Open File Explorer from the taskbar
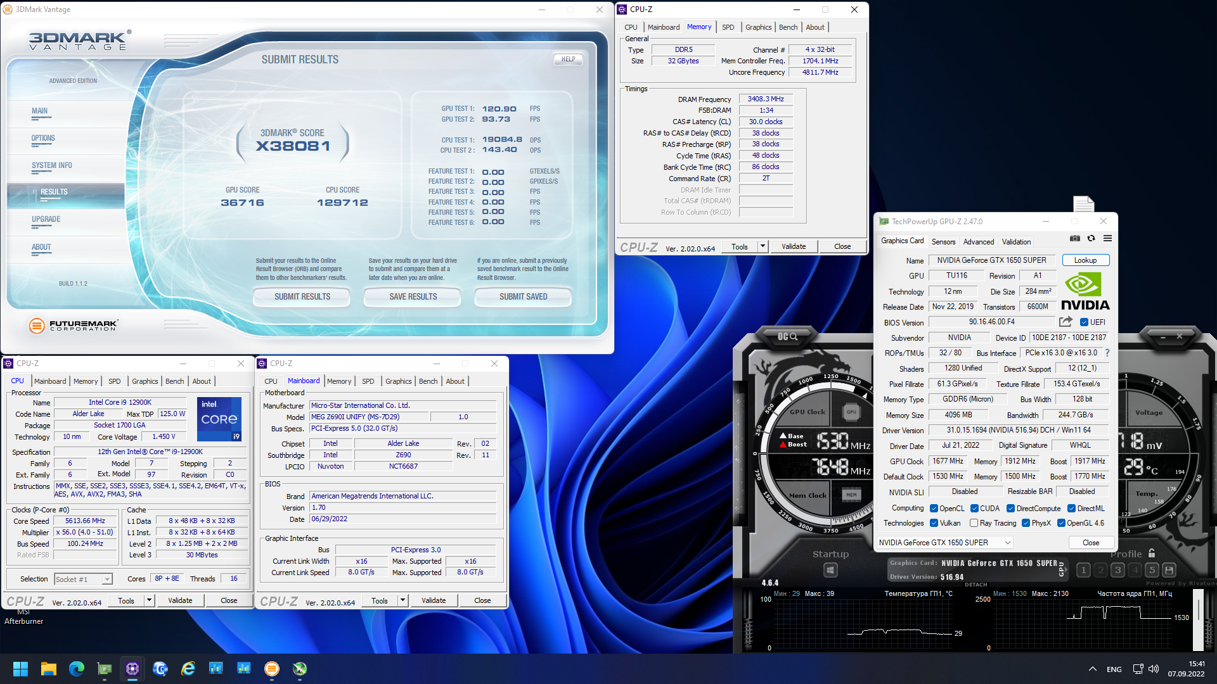 pos(49,669)
